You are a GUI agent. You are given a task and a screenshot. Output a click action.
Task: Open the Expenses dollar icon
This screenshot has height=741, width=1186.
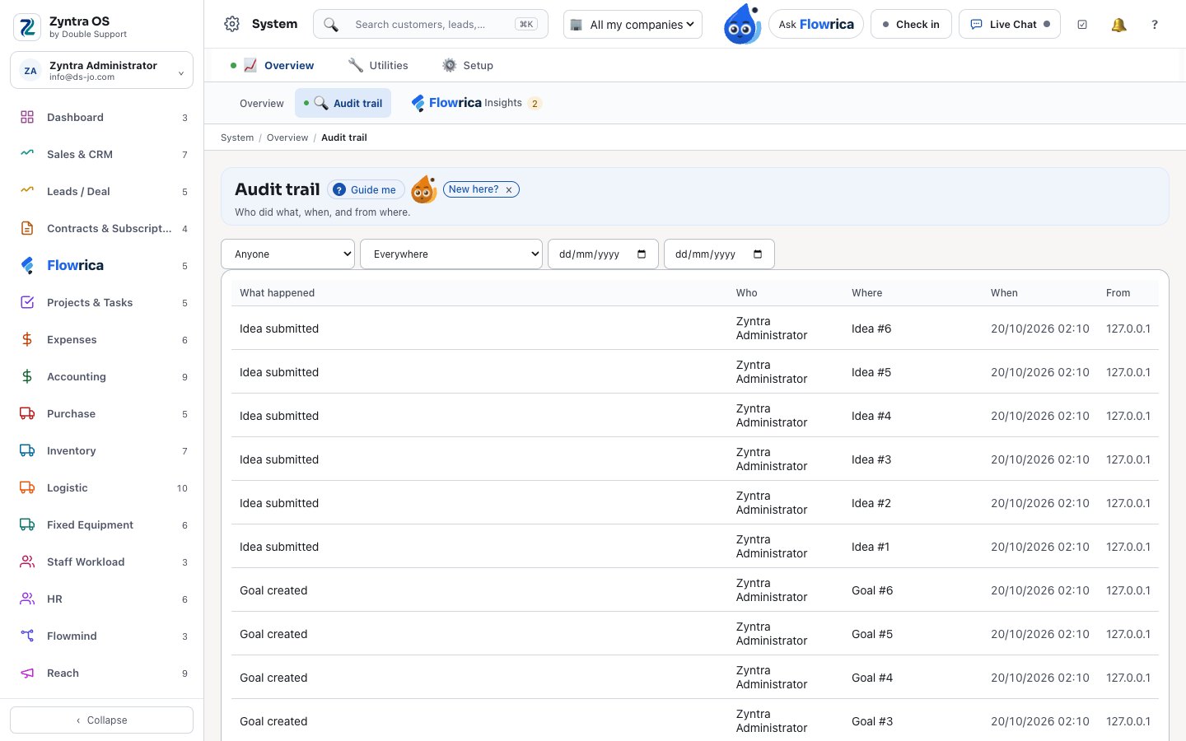pyautogui.click(x=27, y=340)
